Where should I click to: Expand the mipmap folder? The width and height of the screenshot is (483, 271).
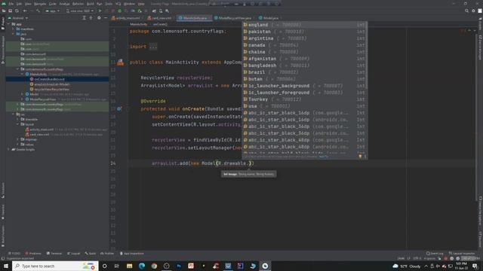click(x=18, y=139)
